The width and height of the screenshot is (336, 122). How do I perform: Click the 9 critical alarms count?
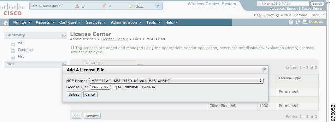coord(83,6)
